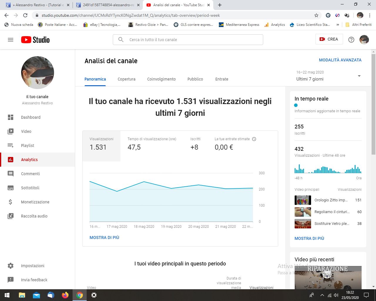Click the browser address bar URL
Screen dimensions: 376x301
tap(131, 15)
